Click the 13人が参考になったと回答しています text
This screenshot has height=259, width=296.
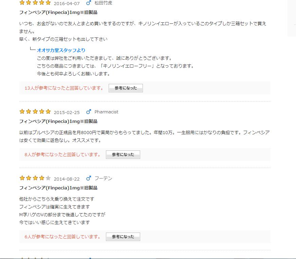pyautogui.click(x=64, y=88)
